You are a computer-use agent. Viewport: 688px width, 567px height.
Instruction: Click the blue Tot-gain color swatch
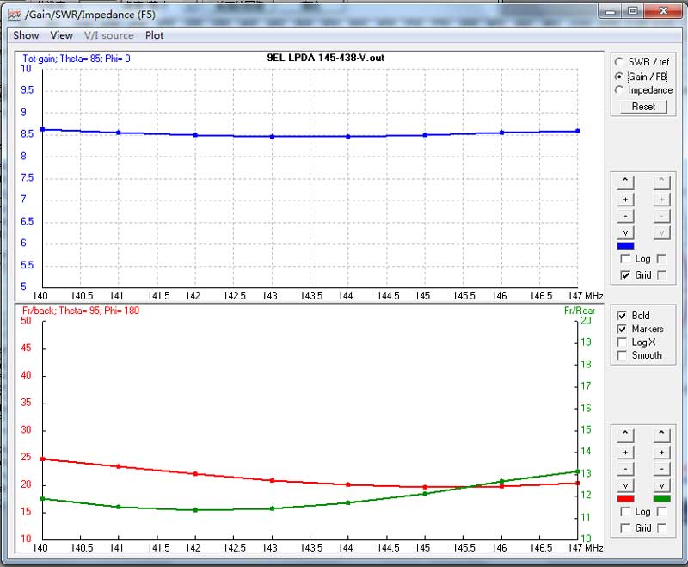pyautogui.click(x=625, y=246)
